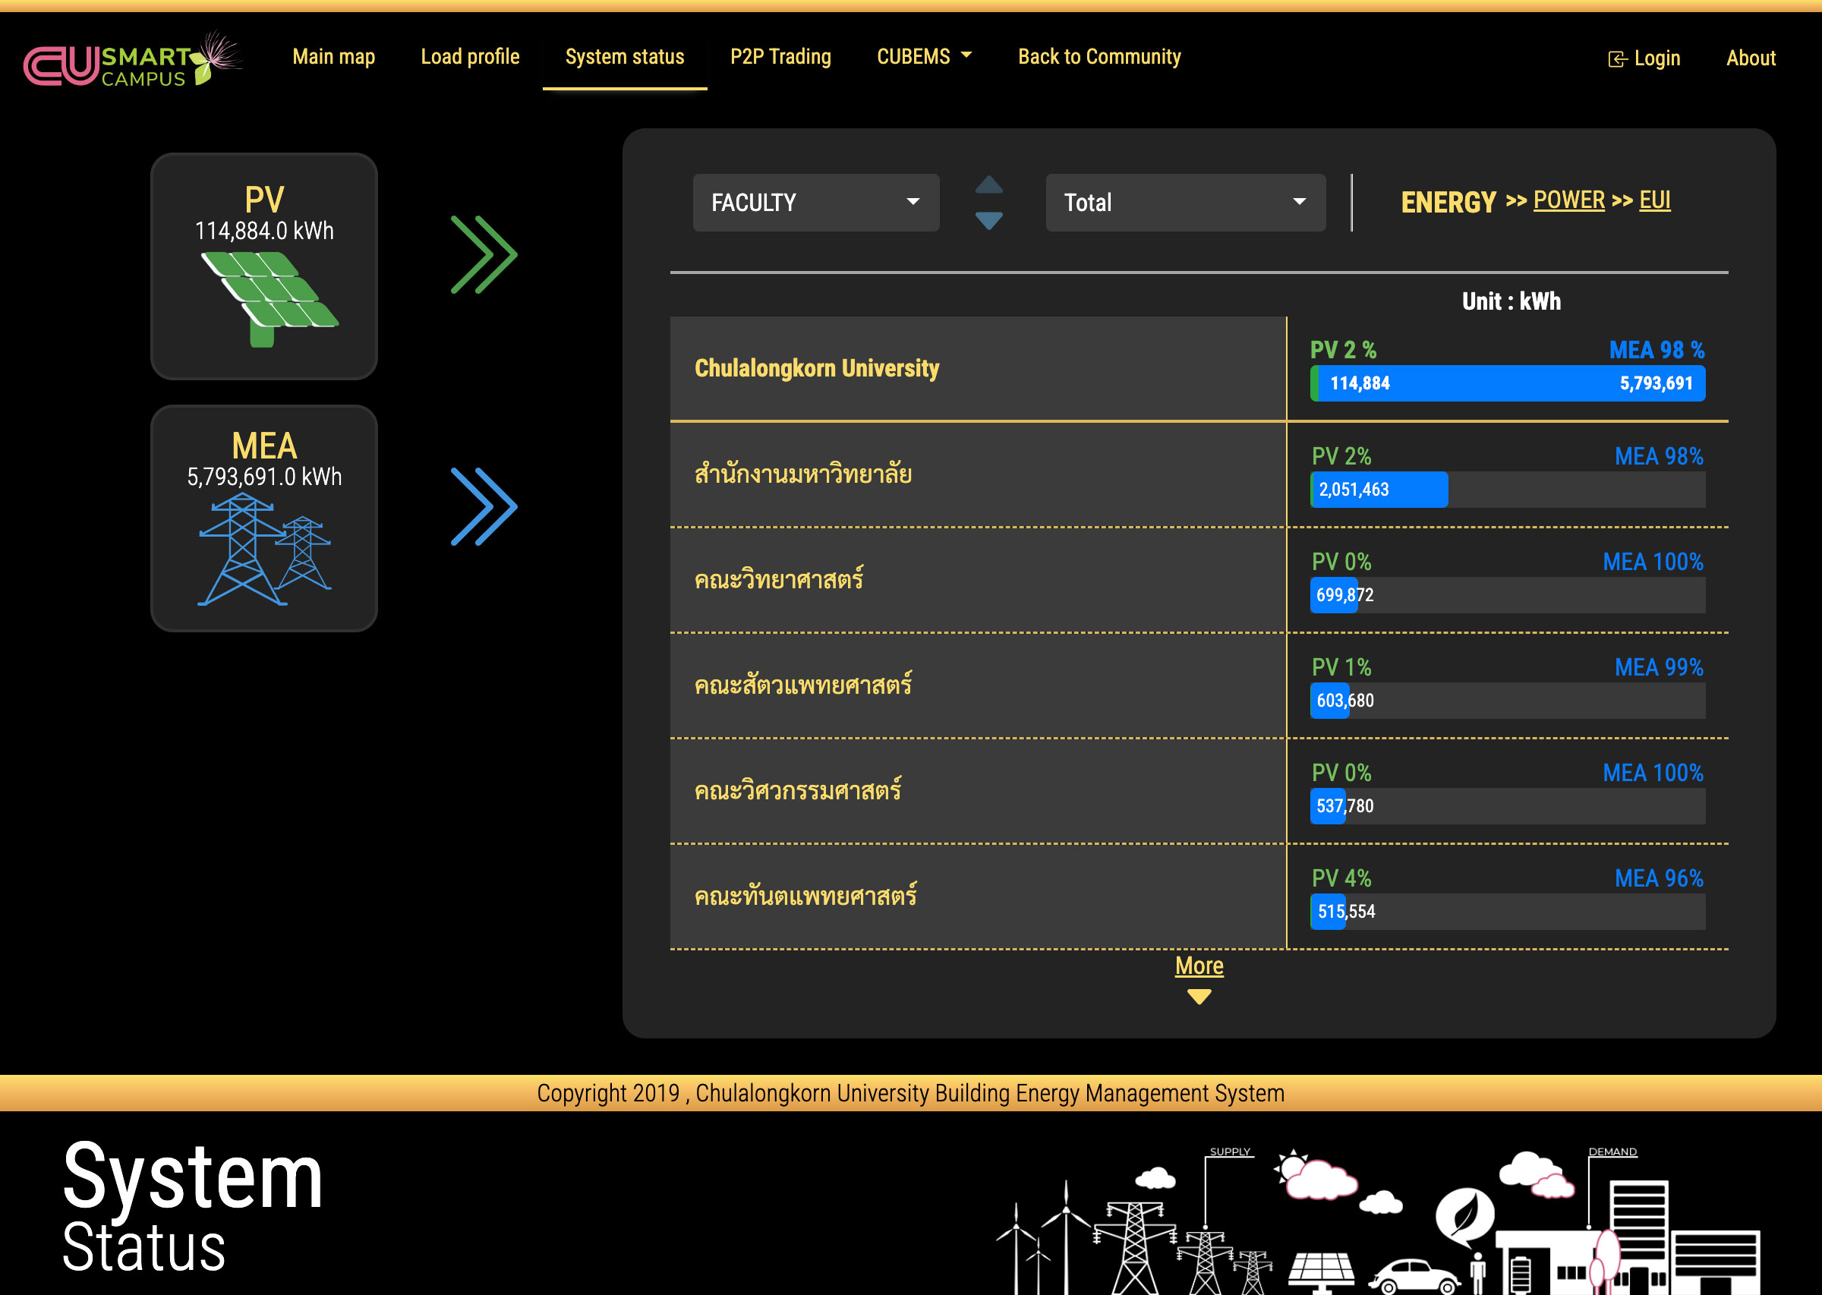Click the System Status heading

tap(192, 1205)
